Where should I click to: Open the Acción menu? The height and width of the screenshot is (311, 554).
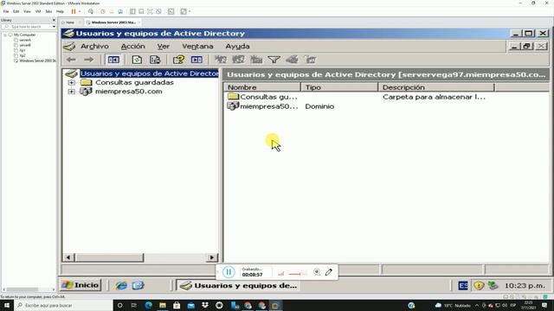click(132, 46)
